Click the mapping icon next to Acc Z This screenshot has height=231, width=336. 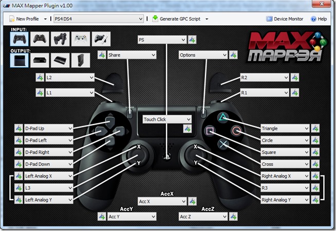(233, 217)
